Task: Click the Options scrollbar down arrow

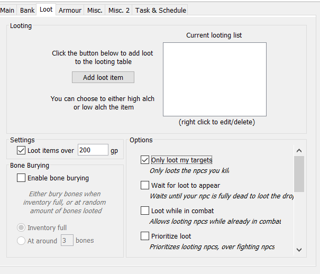Action: click(299, 249)
